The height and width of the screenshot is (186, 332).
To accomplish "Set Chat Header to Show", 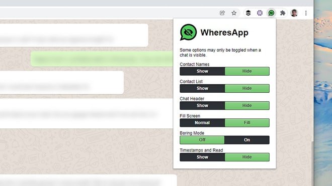I will pyautogui.click(x=202, y=106).
